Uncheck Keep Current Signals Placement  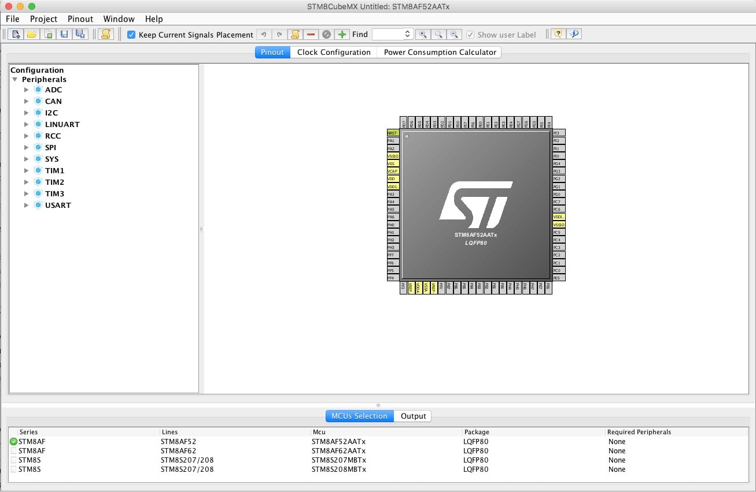pos(131,35)
